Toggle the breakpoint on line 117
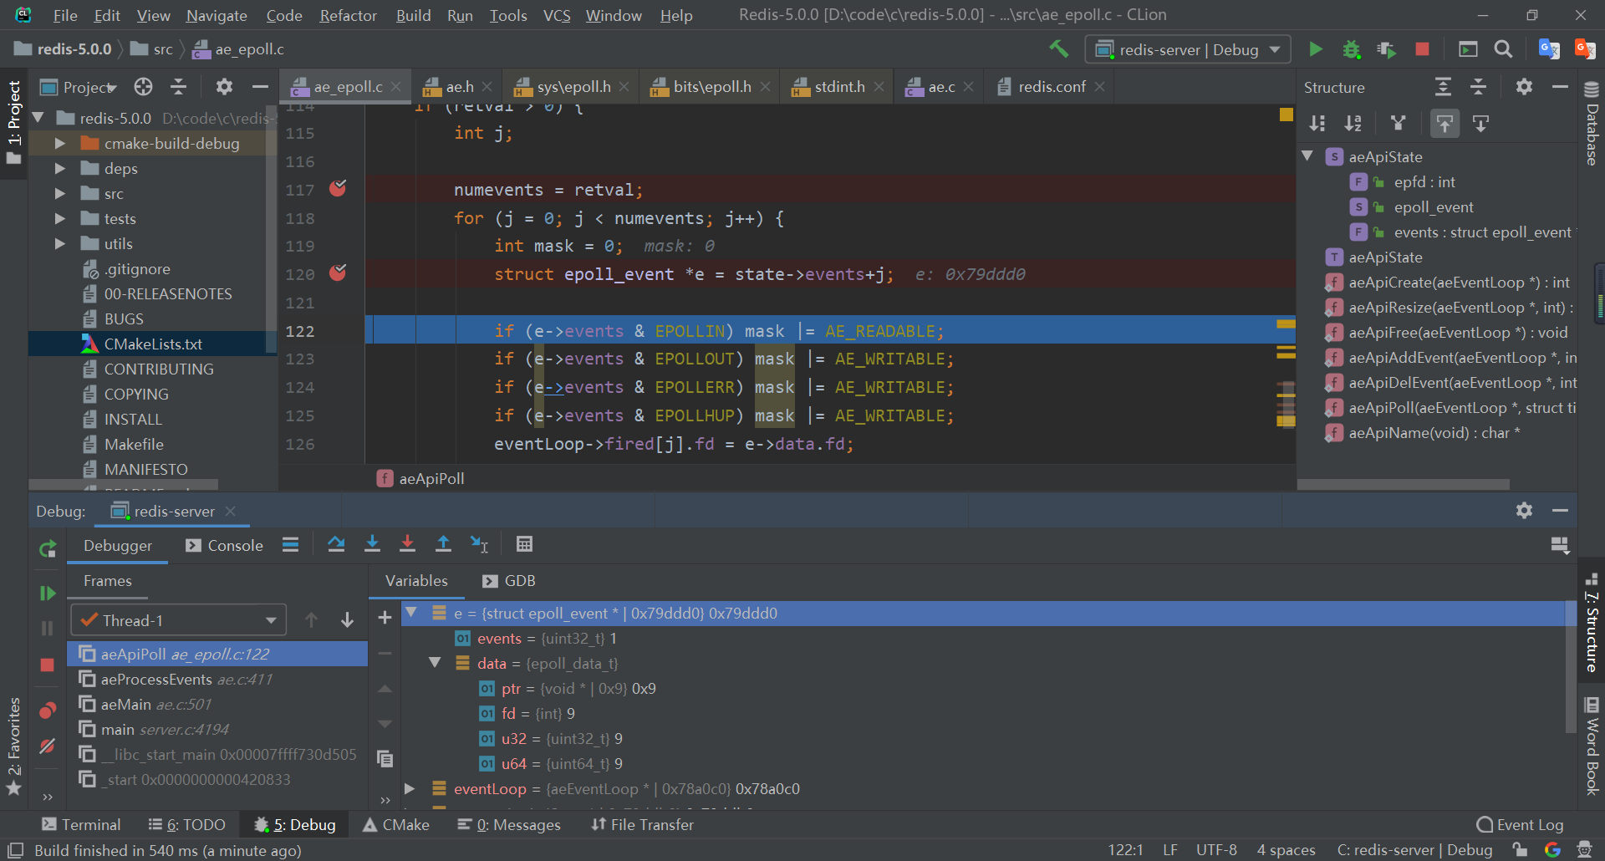1605x861 pixels. (x=338, y=189)
